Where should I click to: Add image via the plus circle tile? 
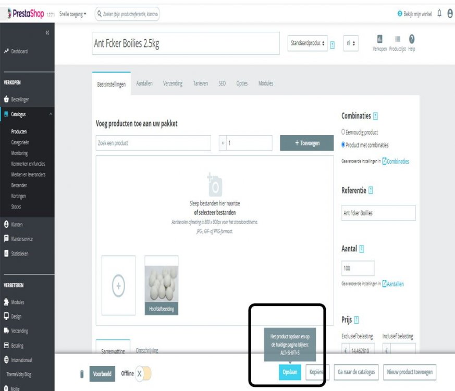[x=118, y=285]
